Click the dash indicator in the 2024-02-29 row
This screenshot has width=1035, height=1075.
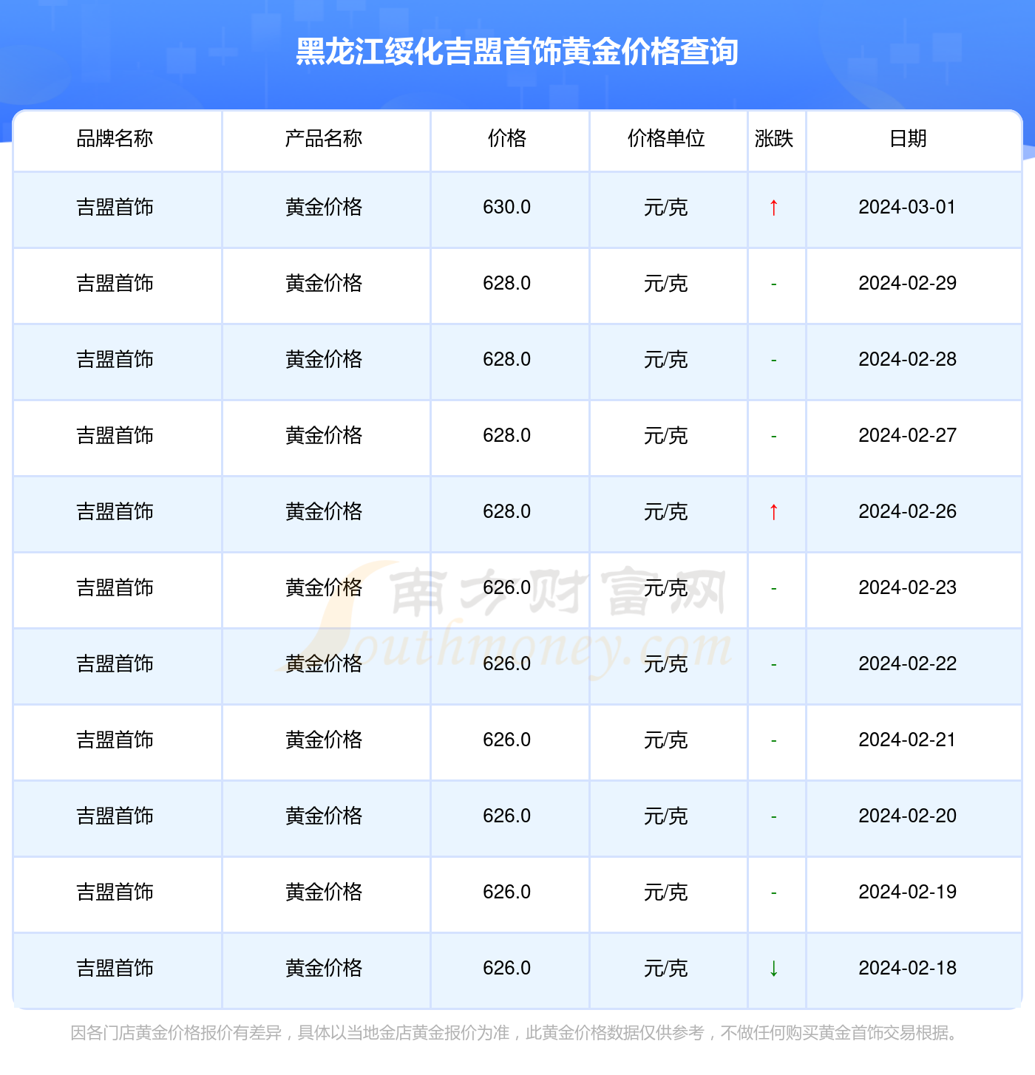pos(773,284)
